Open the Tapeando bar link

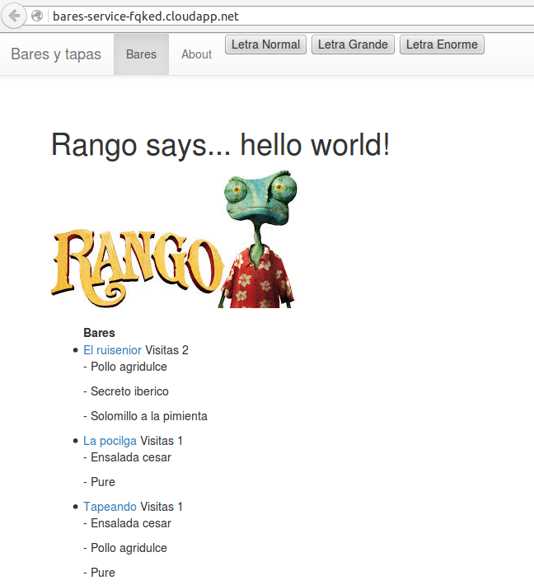point(110,507)
